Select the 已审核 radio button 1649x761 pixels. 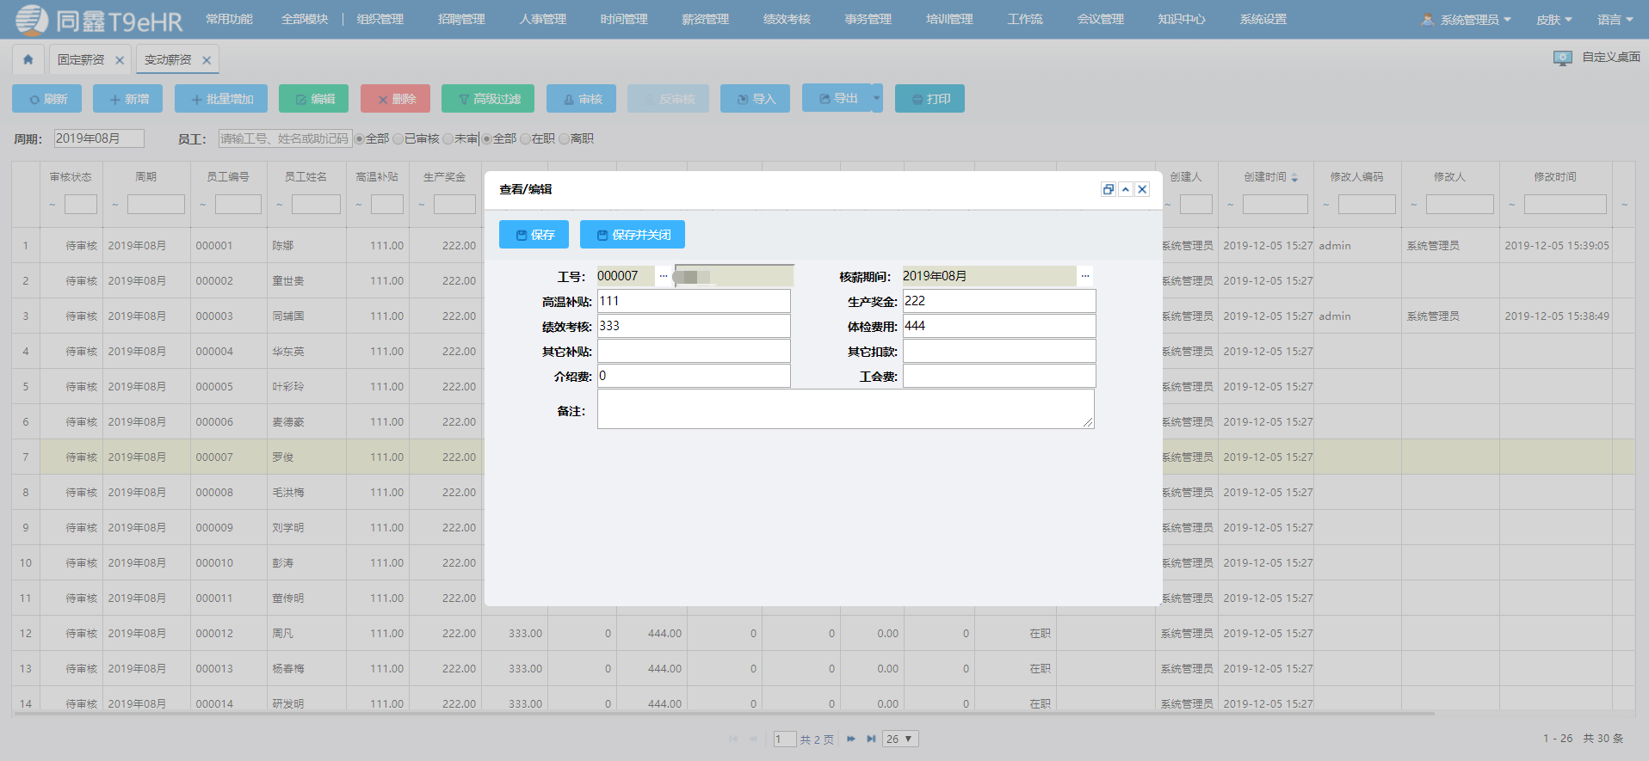click(398, 139)
